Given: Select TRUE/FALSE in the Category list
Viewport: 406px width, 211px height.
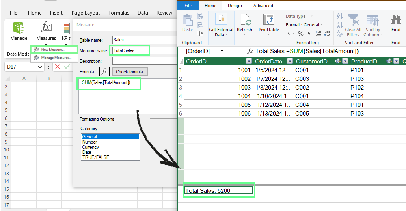Looking at the screenshot, I should tap(110, 157).
